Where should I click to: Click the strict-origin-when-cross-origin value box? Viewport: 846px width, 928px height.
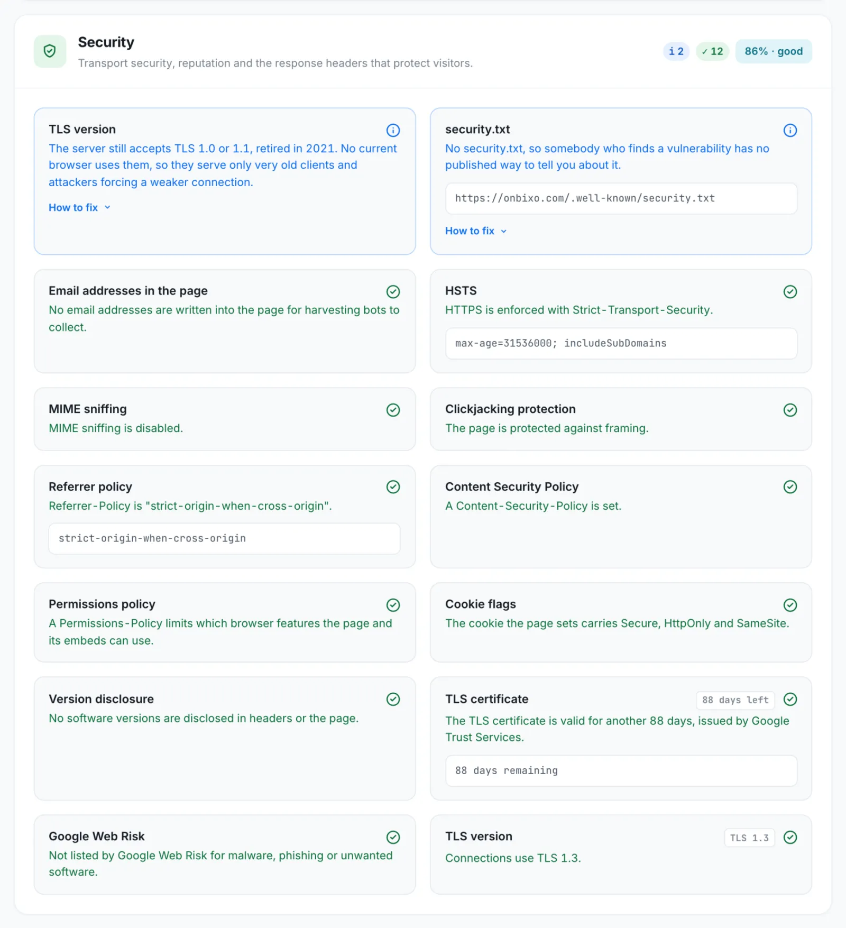[x=224, y=539]
